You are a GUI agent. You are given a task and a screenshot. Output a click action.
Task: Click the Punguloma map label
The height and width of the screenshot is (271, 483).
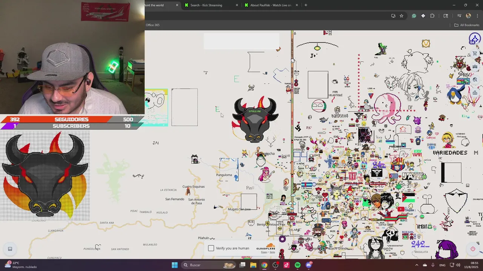pos(224,175)
